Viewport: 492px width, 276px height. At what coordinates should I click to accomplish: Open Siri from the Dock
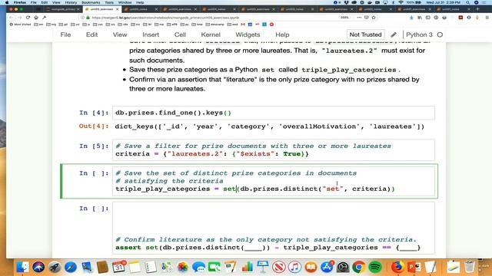pos(38,268)
